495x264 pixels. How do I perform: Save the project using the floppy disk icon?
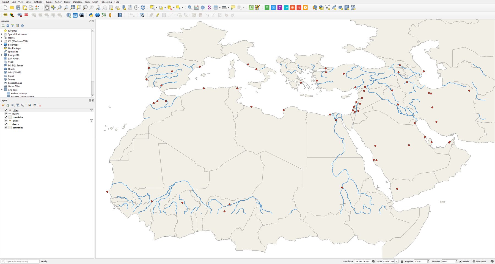click(18, 8)
